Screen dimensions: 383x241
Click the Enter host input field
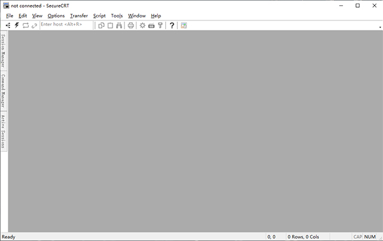66,25
